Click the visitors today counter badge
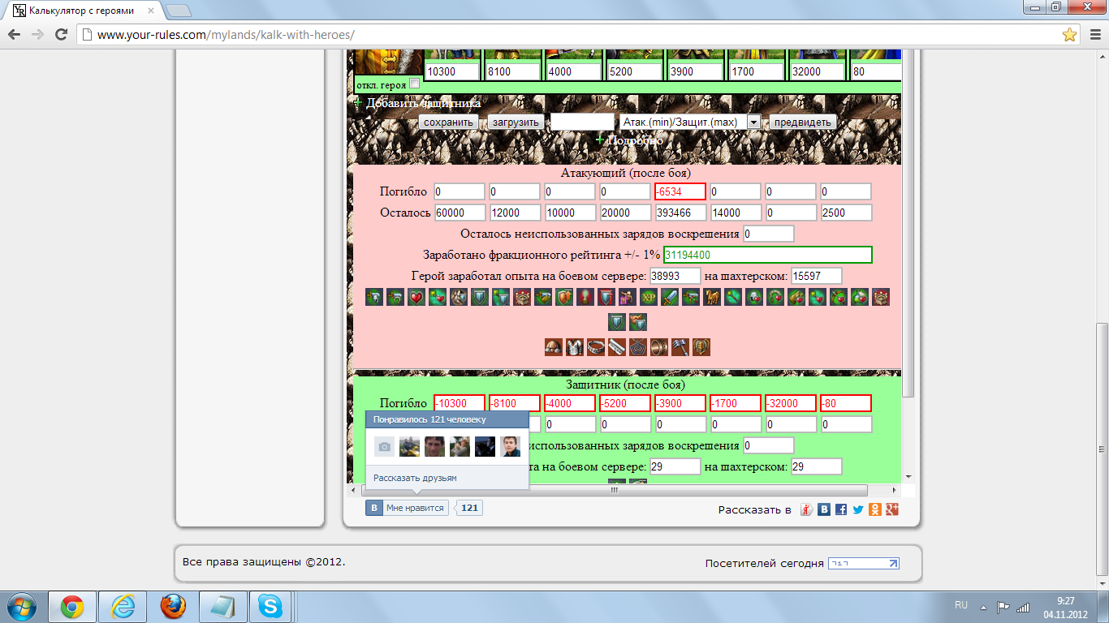Viewport: 1109px width, 623px height. pos(864,564)
